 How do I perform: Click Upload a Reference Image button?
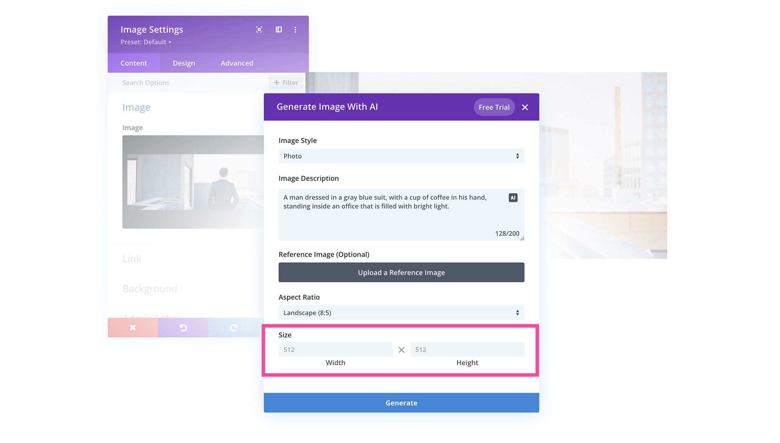pyautogui.click(x=401, y=272)
